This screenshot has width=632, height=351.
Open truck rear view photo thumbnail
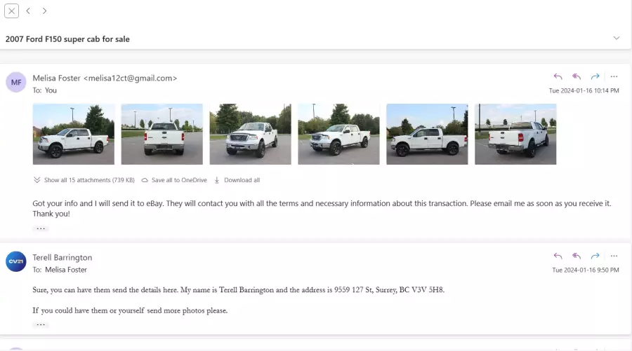coord(162,134)
